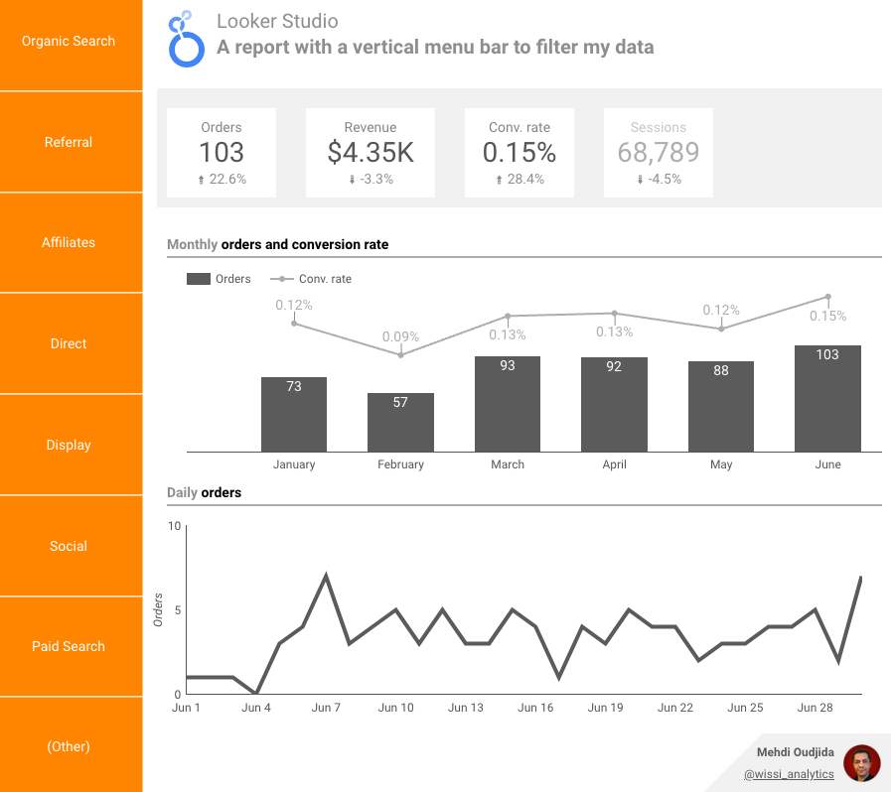This screenshot has height=792, width=891.
Task: Click the Revenue scorecard showing $4.35K
Action: tap(371, 153)
